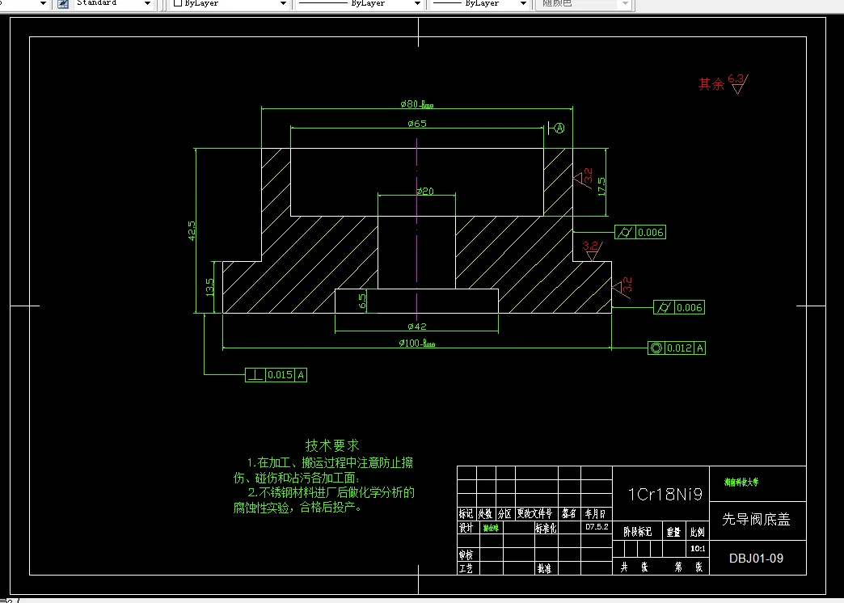This screenshot has height=603, width=844.
Task: Select the note starting with 1.在加工
Action: 323,470
